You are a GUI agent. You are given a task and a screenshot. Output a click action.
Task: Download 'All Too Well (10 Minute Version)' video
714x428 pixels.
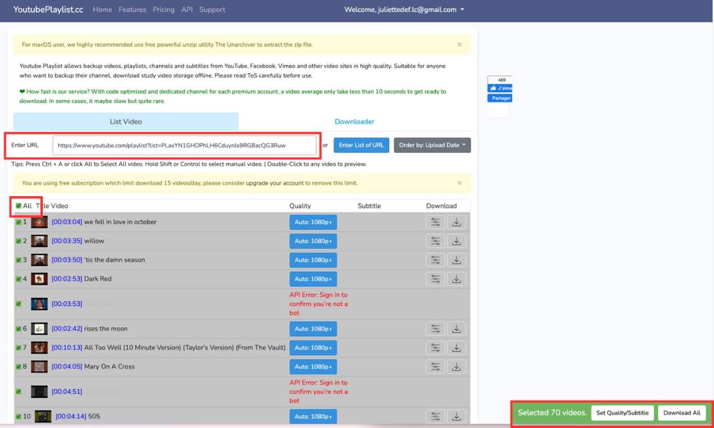pyautogui.click(x=456, y=348)
